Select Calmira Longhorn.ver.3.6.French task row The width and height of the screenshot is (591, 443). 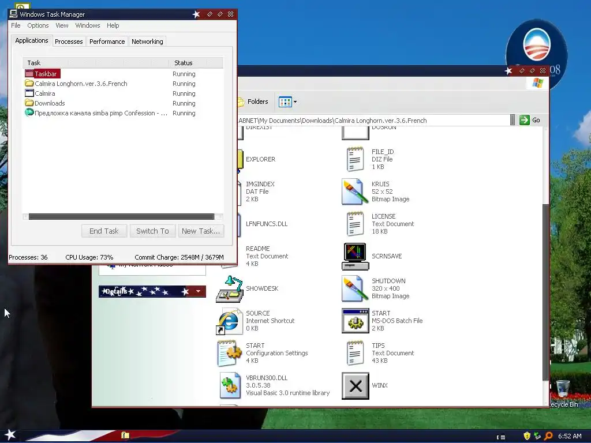click(x=122, y=84)
